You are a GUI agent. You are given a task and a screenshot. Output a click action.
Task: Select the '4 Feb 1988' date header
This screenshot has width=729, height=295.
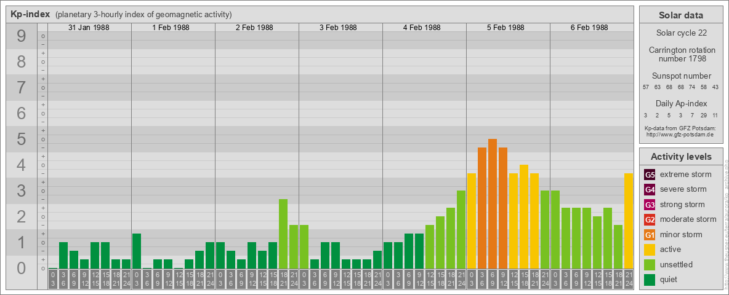coord(422,28)
